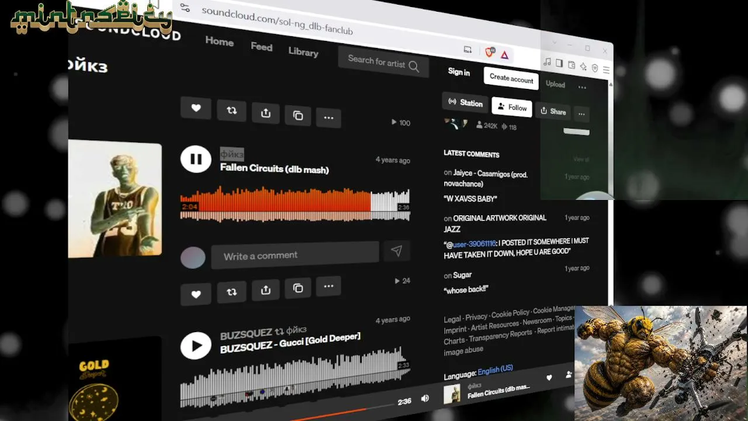Like the track with 100 plays
Image resolution: width=748 pixels, height=421 pixels.
(x=196, y=108)
